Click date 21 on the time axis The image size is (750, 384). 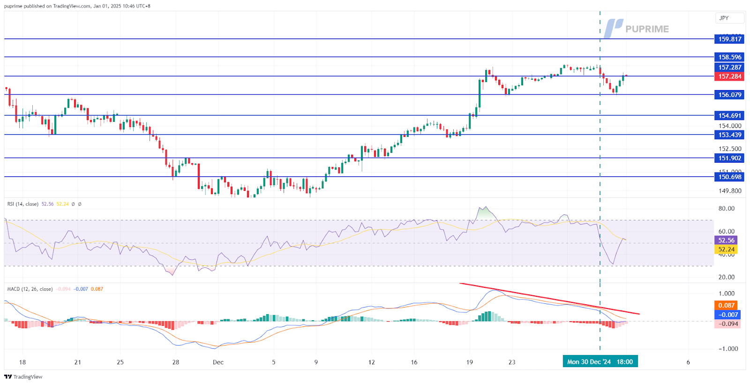[78, 362]
